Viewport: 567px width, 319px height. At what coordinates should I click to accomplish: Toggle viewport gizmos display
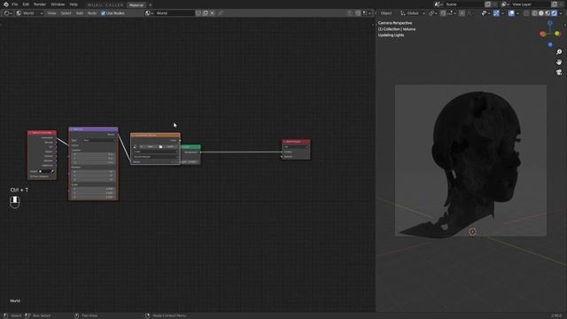tap(496, 13)
